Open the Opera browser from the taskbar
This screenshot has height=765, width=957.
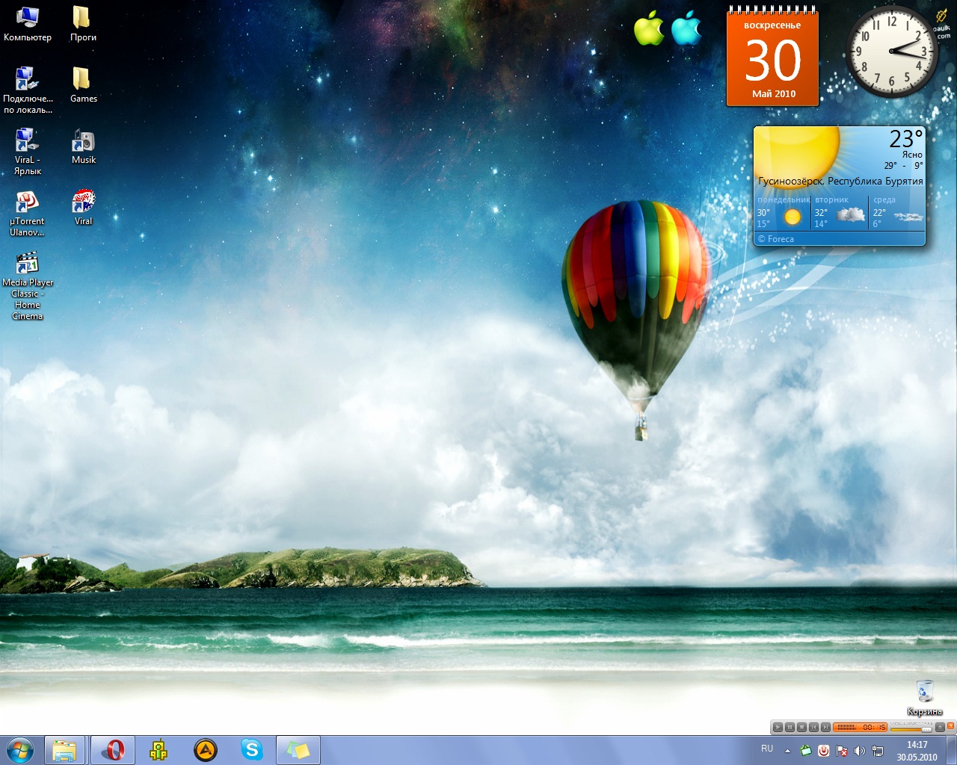(x=114, y=750)
